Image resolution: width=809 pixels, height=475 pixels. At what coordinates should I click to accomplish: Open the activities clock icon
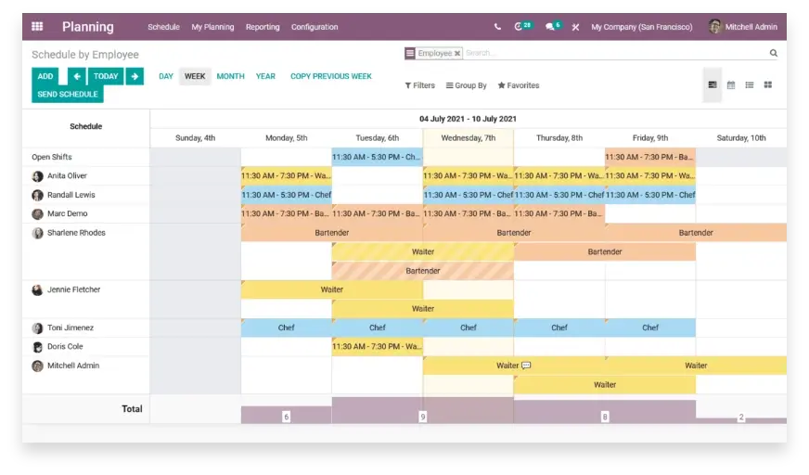click(522, 27)
